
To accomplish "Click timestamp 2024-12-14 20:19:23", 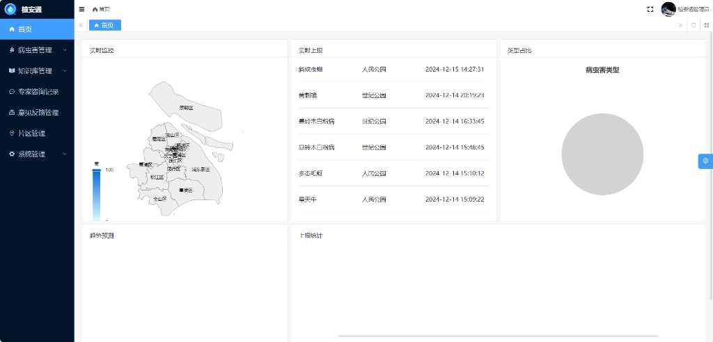I will (x=455, y=95).
